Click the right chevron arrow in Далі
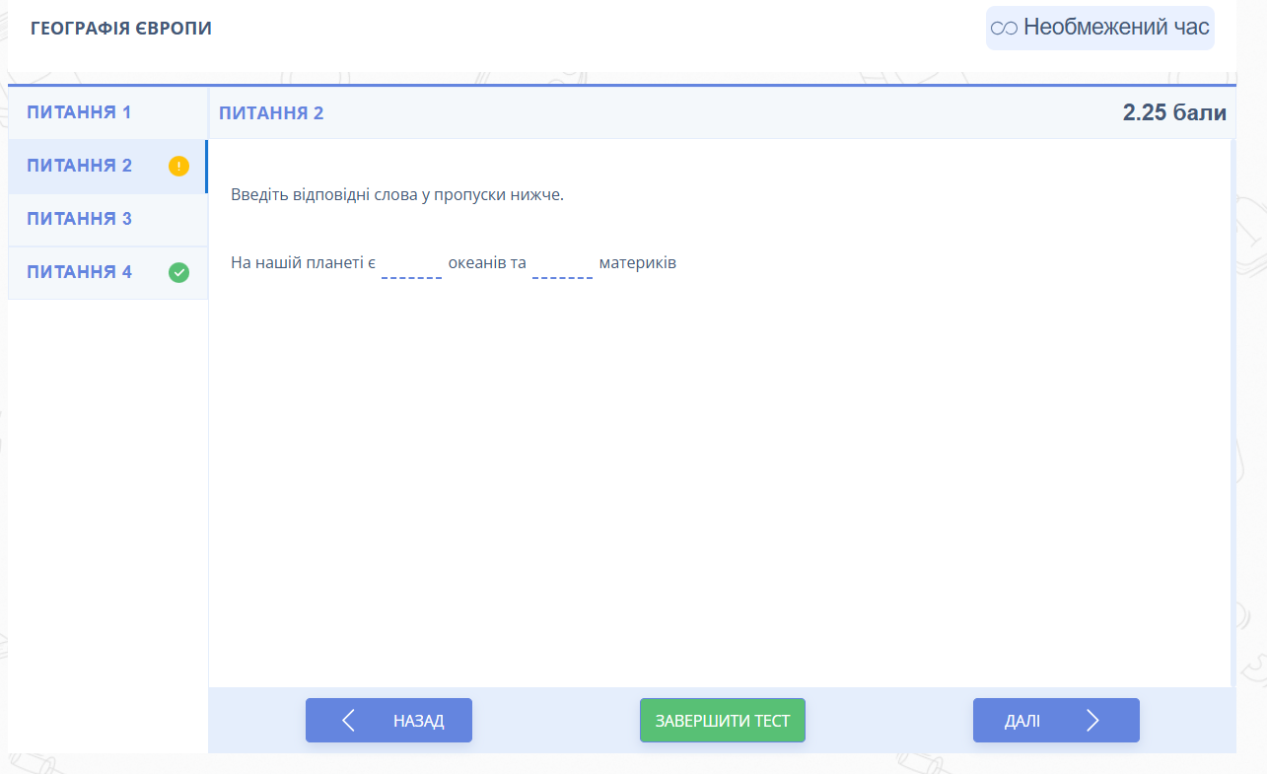This screenshot has height=774, width=1267. [x=1091, y=721]
